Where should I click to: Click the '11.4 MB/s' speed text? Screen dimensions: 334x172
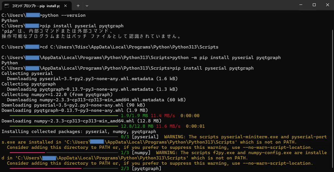tap(163, 116)
